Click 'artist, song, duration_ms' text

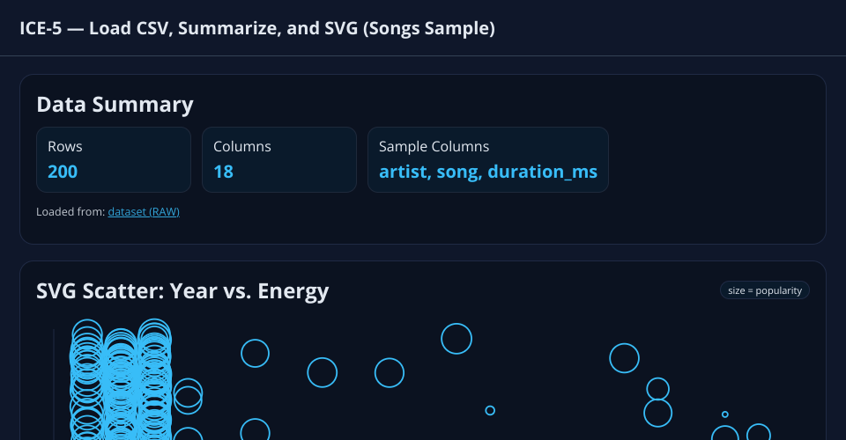488,172
